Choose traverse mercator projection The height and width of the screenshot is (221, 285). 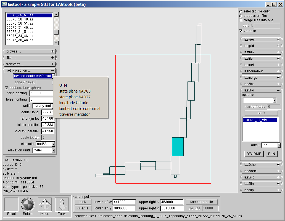point(81,114)
